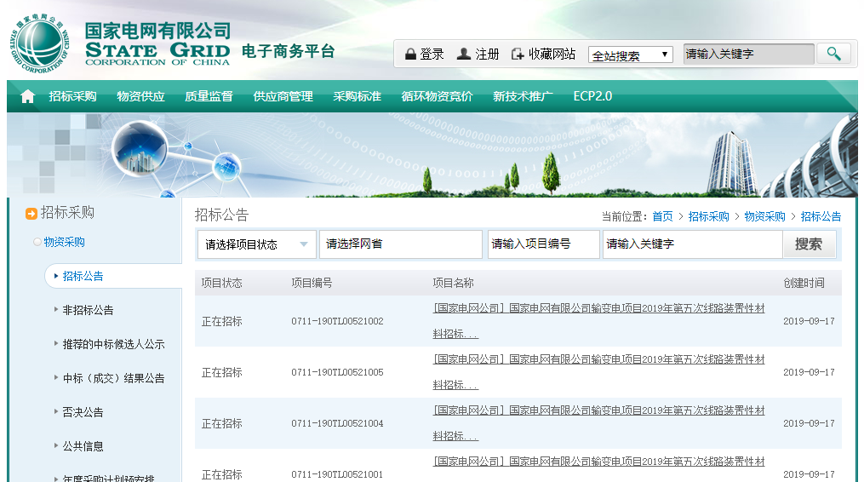This screenshot has width=864, height=482.
Task: Go to 首页 in breadcrumb
Action: pos(662,216)
